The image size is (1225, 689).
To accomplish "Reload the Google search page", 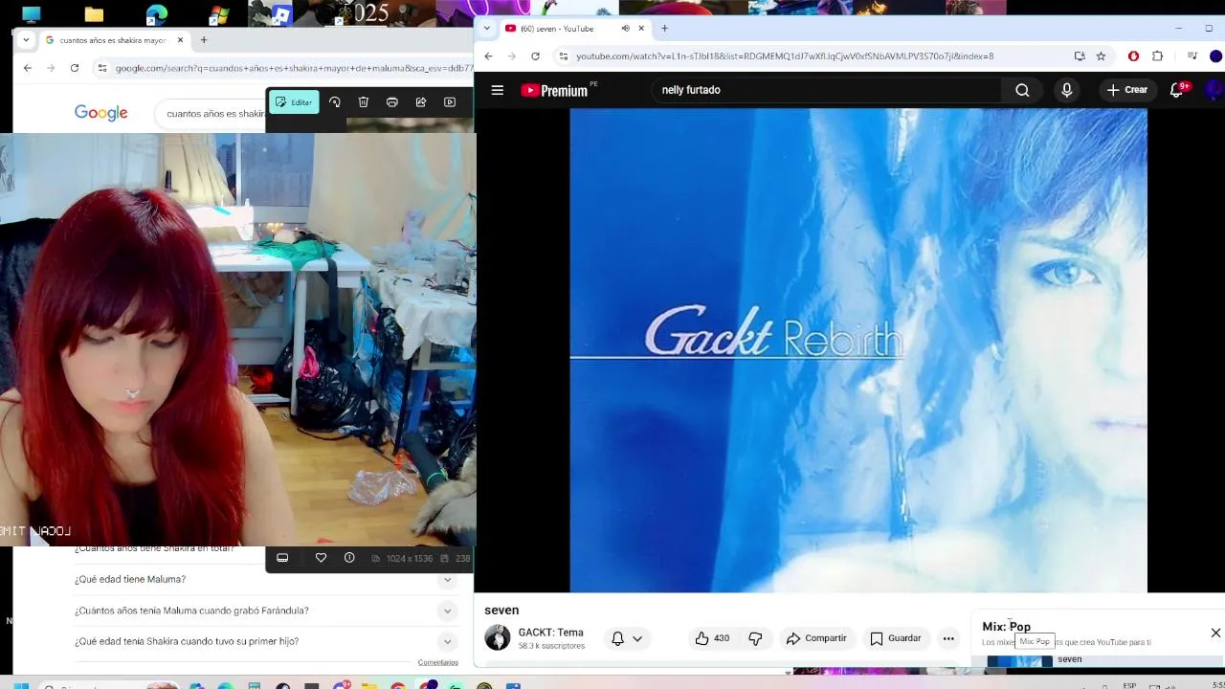I will click(x=75, y=68).
